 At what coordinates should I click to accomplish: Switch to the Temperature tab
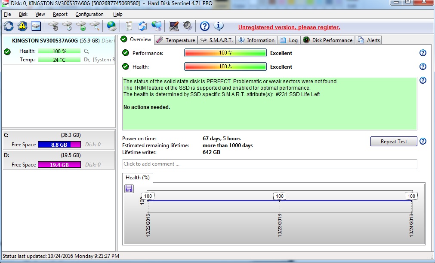tap(176, 40)
